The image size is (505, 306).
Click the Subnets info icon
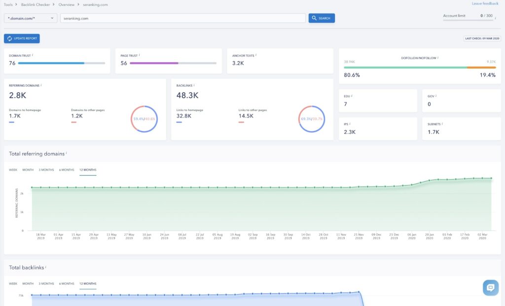coord(442,123)
